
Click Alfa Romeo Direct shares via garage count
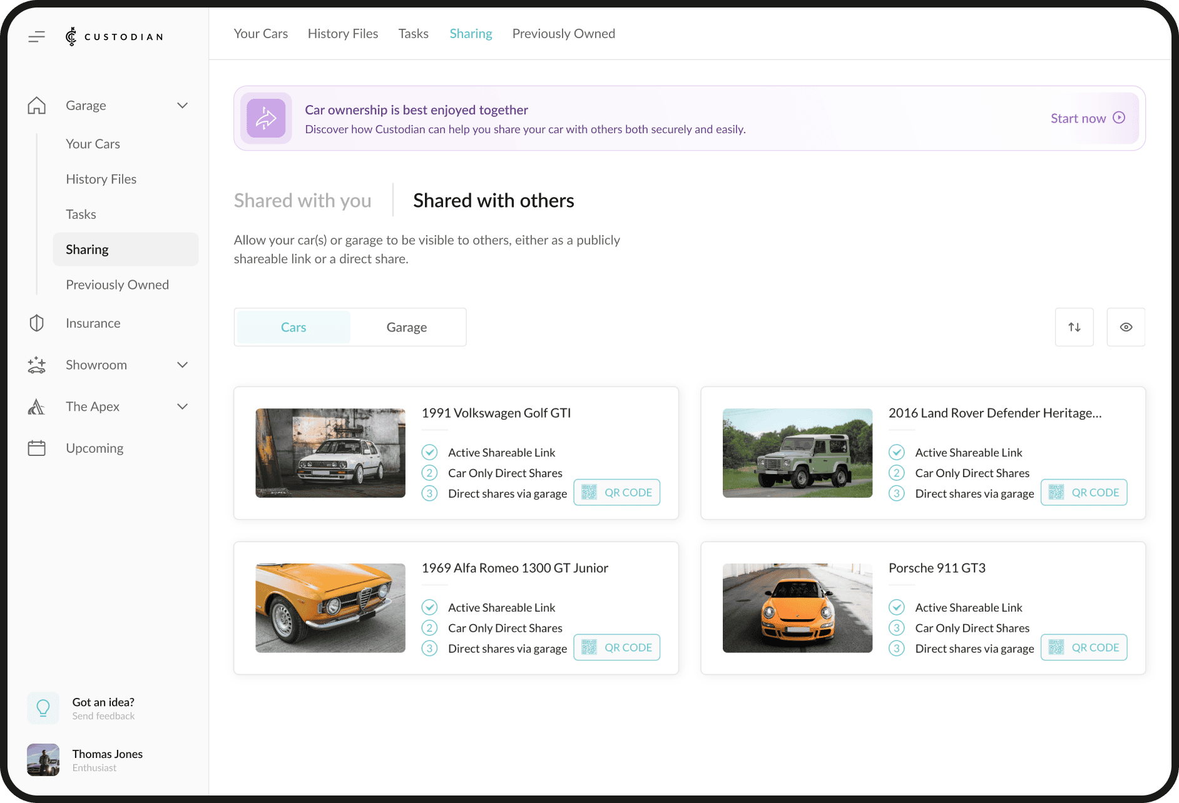coord(429,649)
